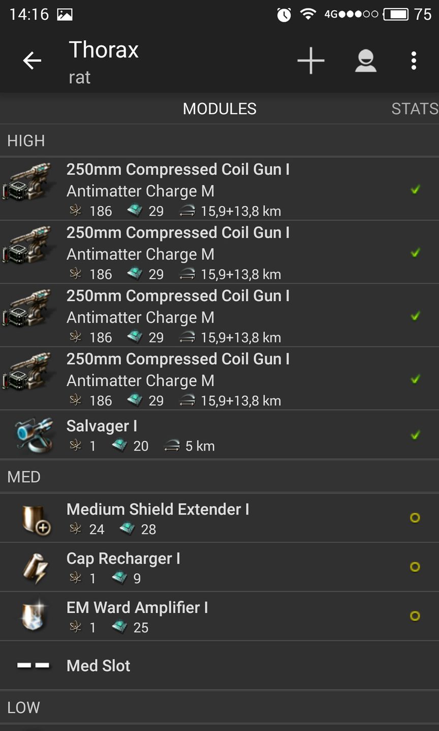Open the second 250mm Compressed Coil Gun

point(178,233)
